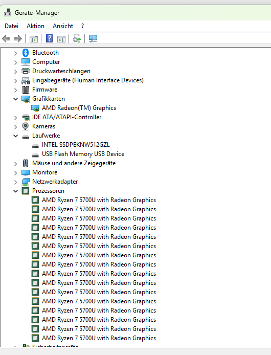Select the Grafikkarten label
This screenshot has height=355, width=271.
coord(49,99)
